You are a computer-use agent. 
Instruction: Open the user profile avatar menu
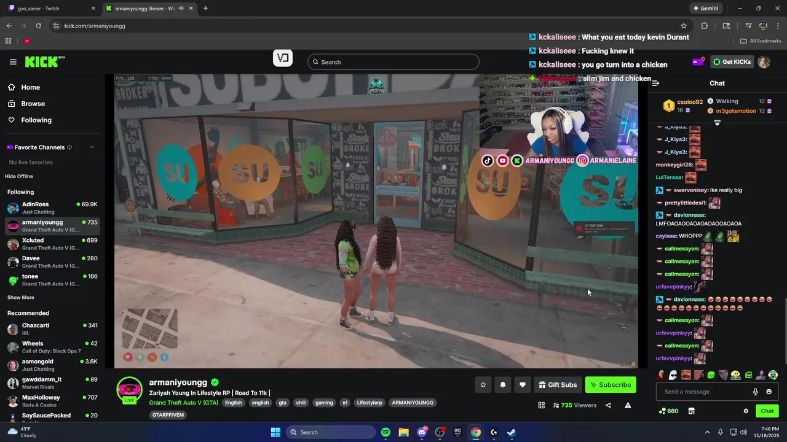pos(764,62)
